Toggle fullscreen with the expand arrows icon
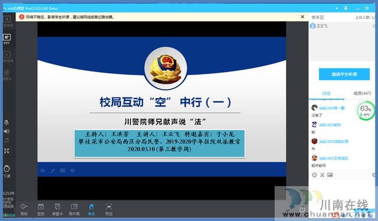This screenshot has height=221, width=378. pyautogui.click(x=6, y=151)
